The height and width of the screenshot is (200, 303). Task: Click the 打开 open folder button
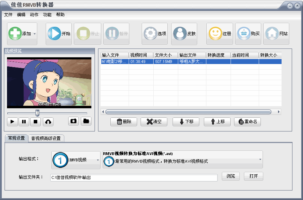click(x=253, y=176)
